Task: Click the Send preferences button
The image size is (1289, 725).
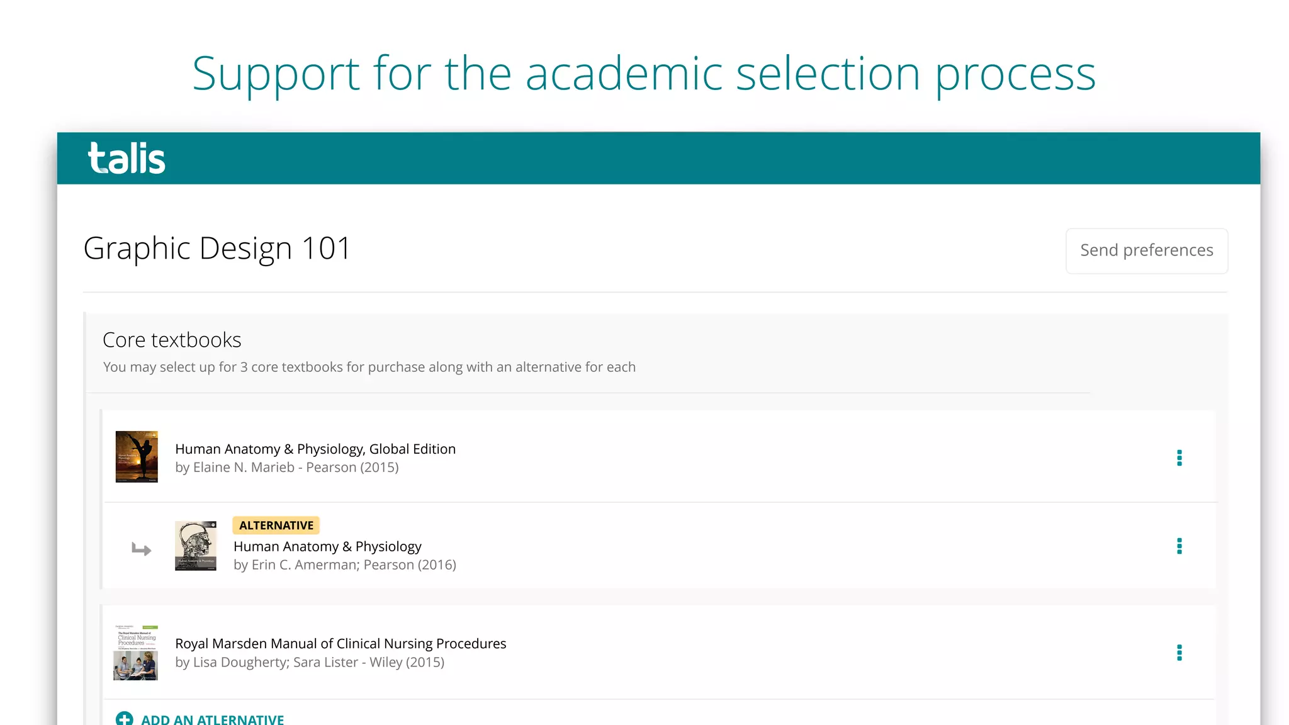Action: [1146, 250]
